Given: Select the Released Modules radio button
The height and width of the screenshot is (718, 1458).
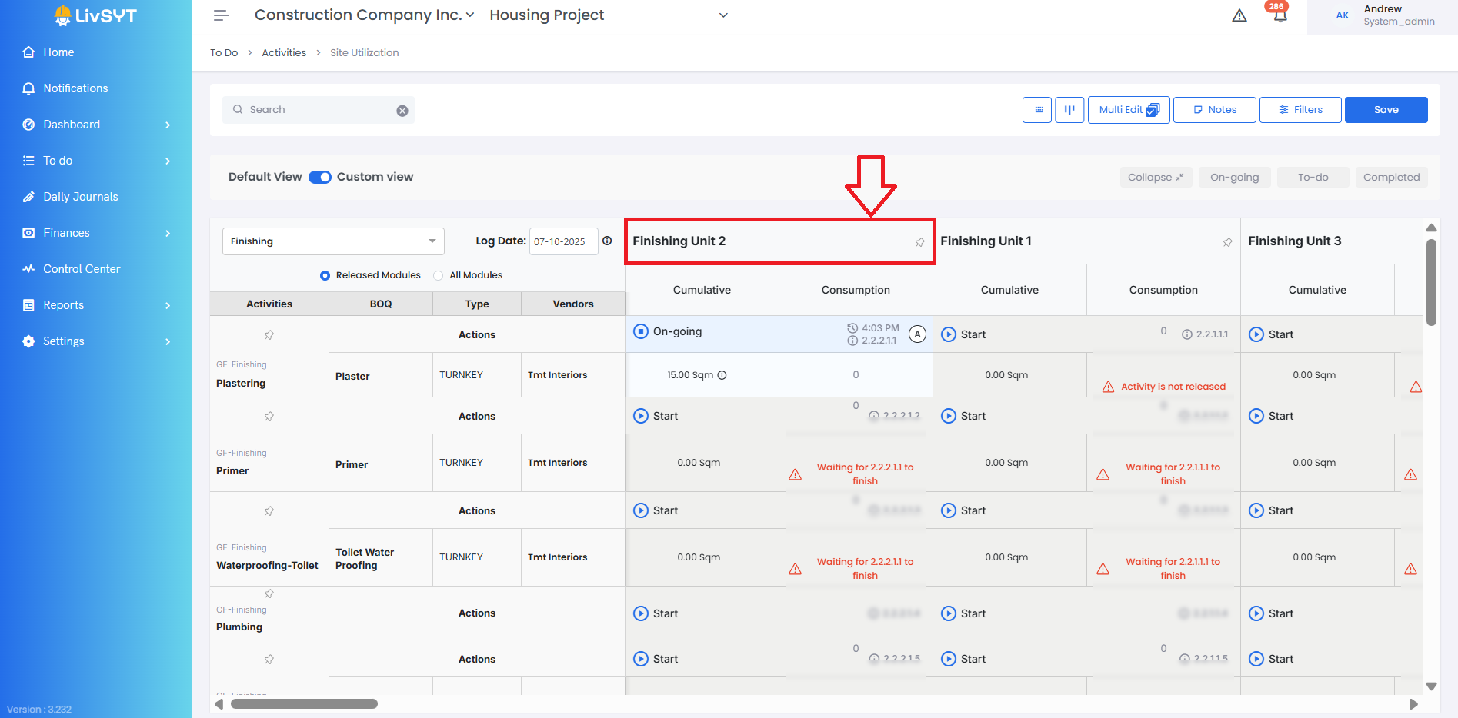Looking at the screenshot, I should pos(325,275).
